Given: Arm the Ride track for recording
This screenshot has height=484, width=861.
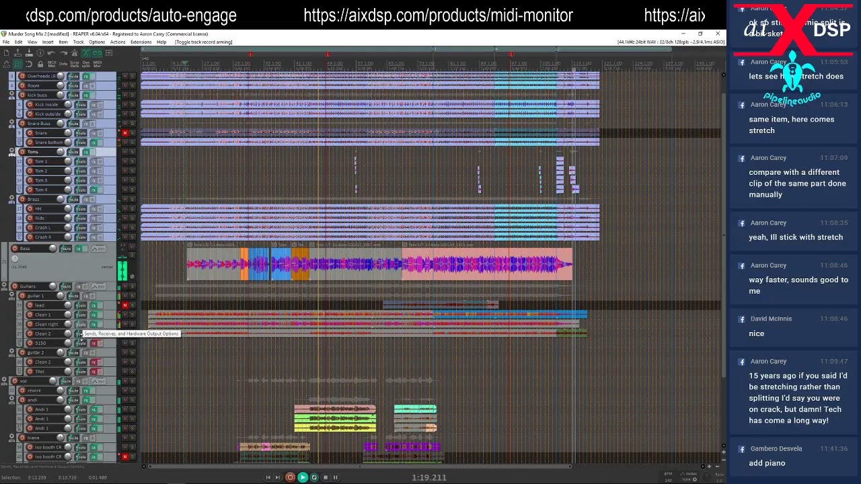Looking at the screenshot, I should [x=30, y=218].
